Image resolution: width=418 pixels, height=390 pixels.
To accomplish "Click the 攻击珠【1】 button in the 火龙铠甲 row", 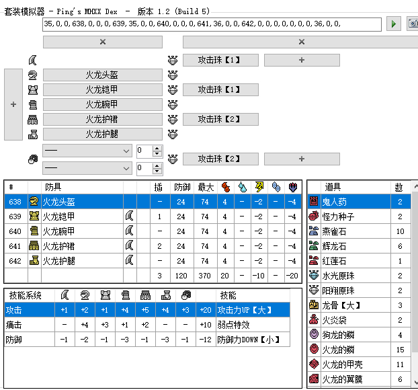I will (220, 89).
